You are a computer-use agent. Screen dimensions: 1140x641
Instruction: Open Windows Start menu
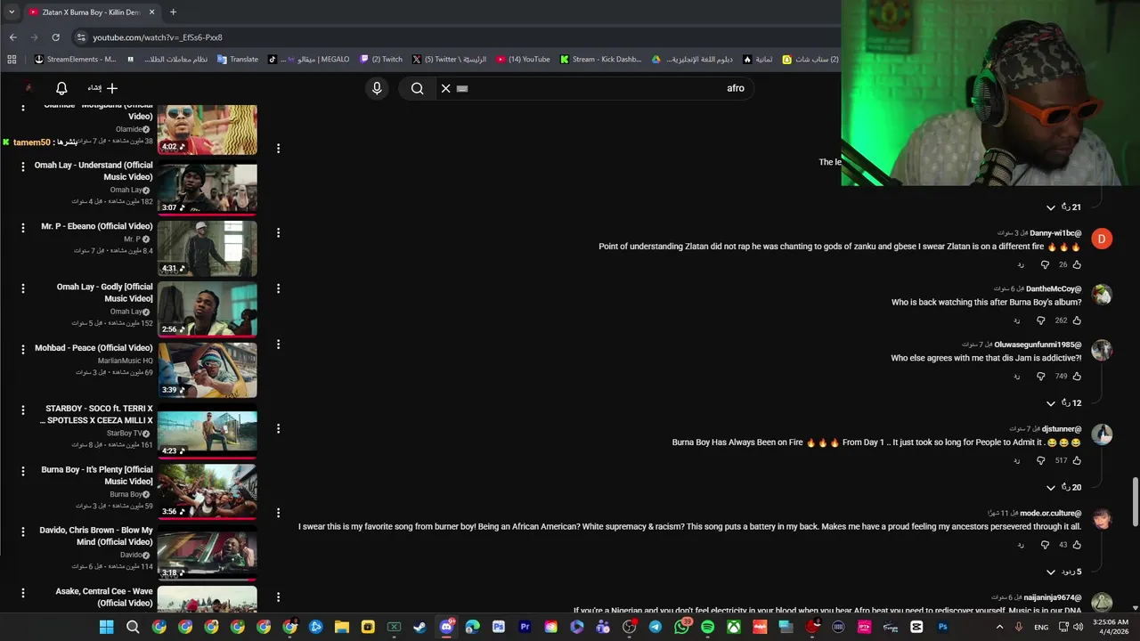pyautogui.click(x=106, y=627)
